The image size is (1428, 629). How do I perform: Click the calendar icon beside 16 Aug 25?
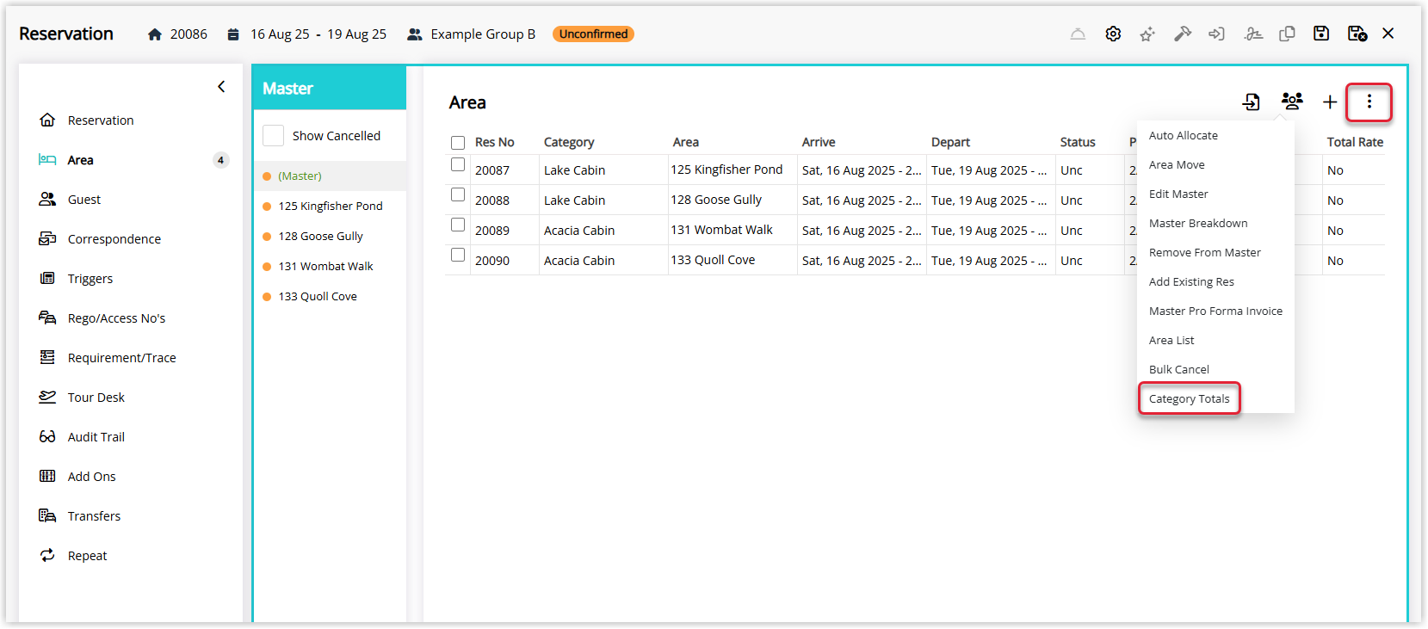233,34
